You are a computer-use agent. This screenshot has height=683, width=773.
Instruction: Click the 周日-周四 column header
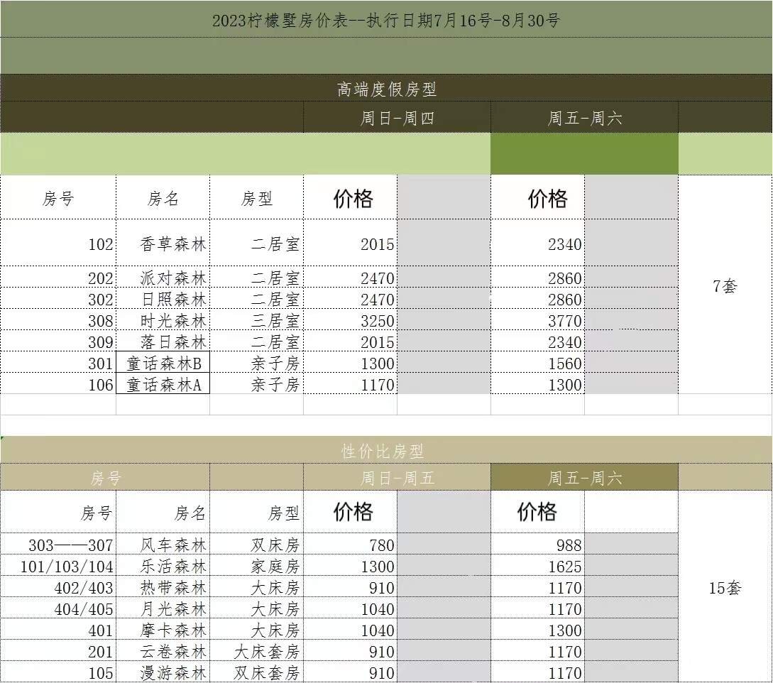click(397, 118)
